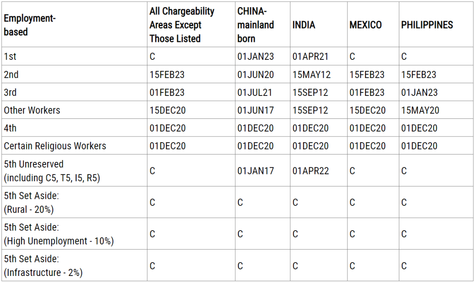Click the 1st preference row label
Viewport: 475px width, 283px height.
(10, 56)
